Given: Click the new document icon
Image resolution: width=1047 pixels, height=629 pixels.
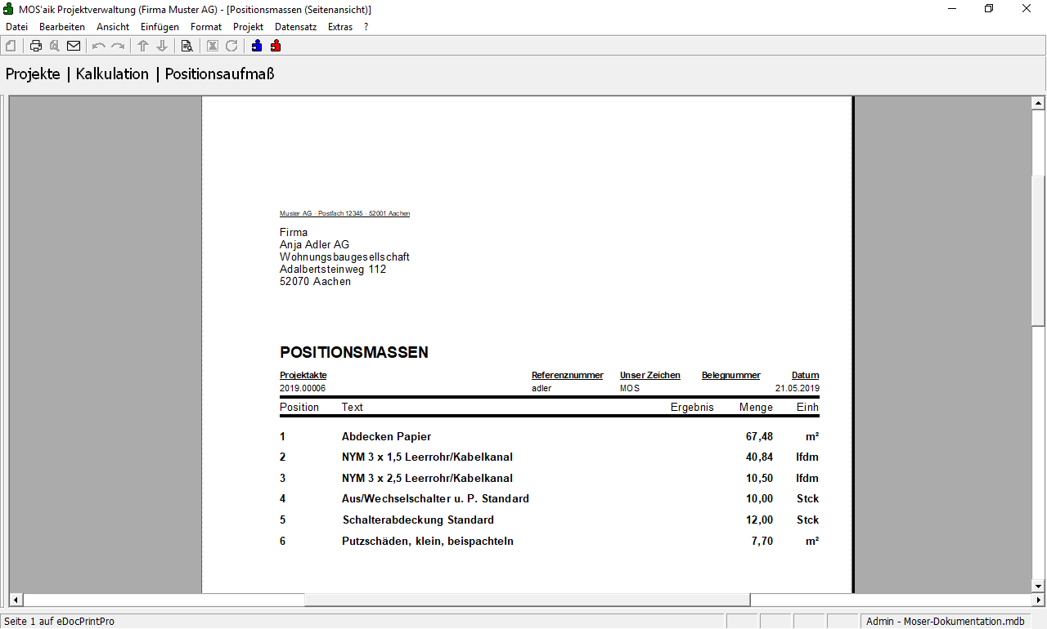Looking at the screenshot, I should pyautogui.click(x=11, y=46).
